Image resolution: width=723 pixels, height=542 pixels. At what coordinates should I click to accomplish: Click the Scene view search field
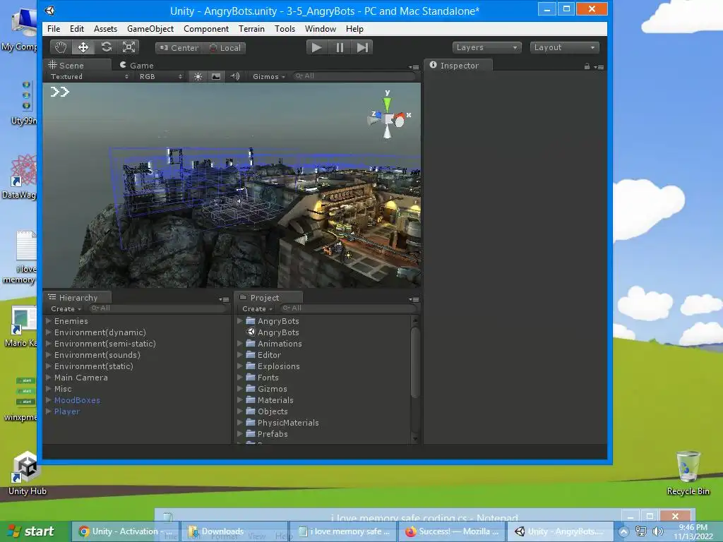click(x=355, y=76)
